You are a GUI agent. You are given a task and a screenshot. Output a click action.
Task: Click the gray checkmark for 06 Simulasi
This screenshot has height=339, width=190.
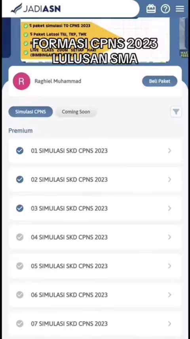[20, 295]
